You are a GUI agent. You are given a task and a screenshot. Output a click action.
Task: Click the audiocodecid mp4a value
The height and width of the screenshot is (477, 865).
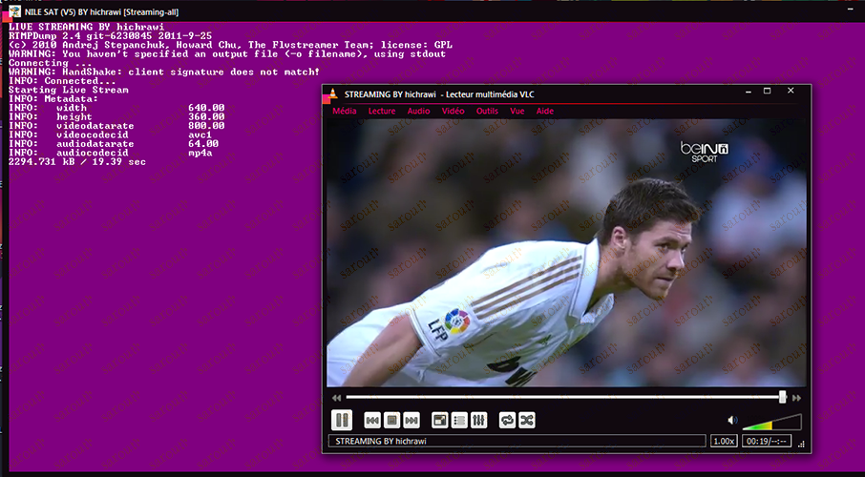(200, 153)
